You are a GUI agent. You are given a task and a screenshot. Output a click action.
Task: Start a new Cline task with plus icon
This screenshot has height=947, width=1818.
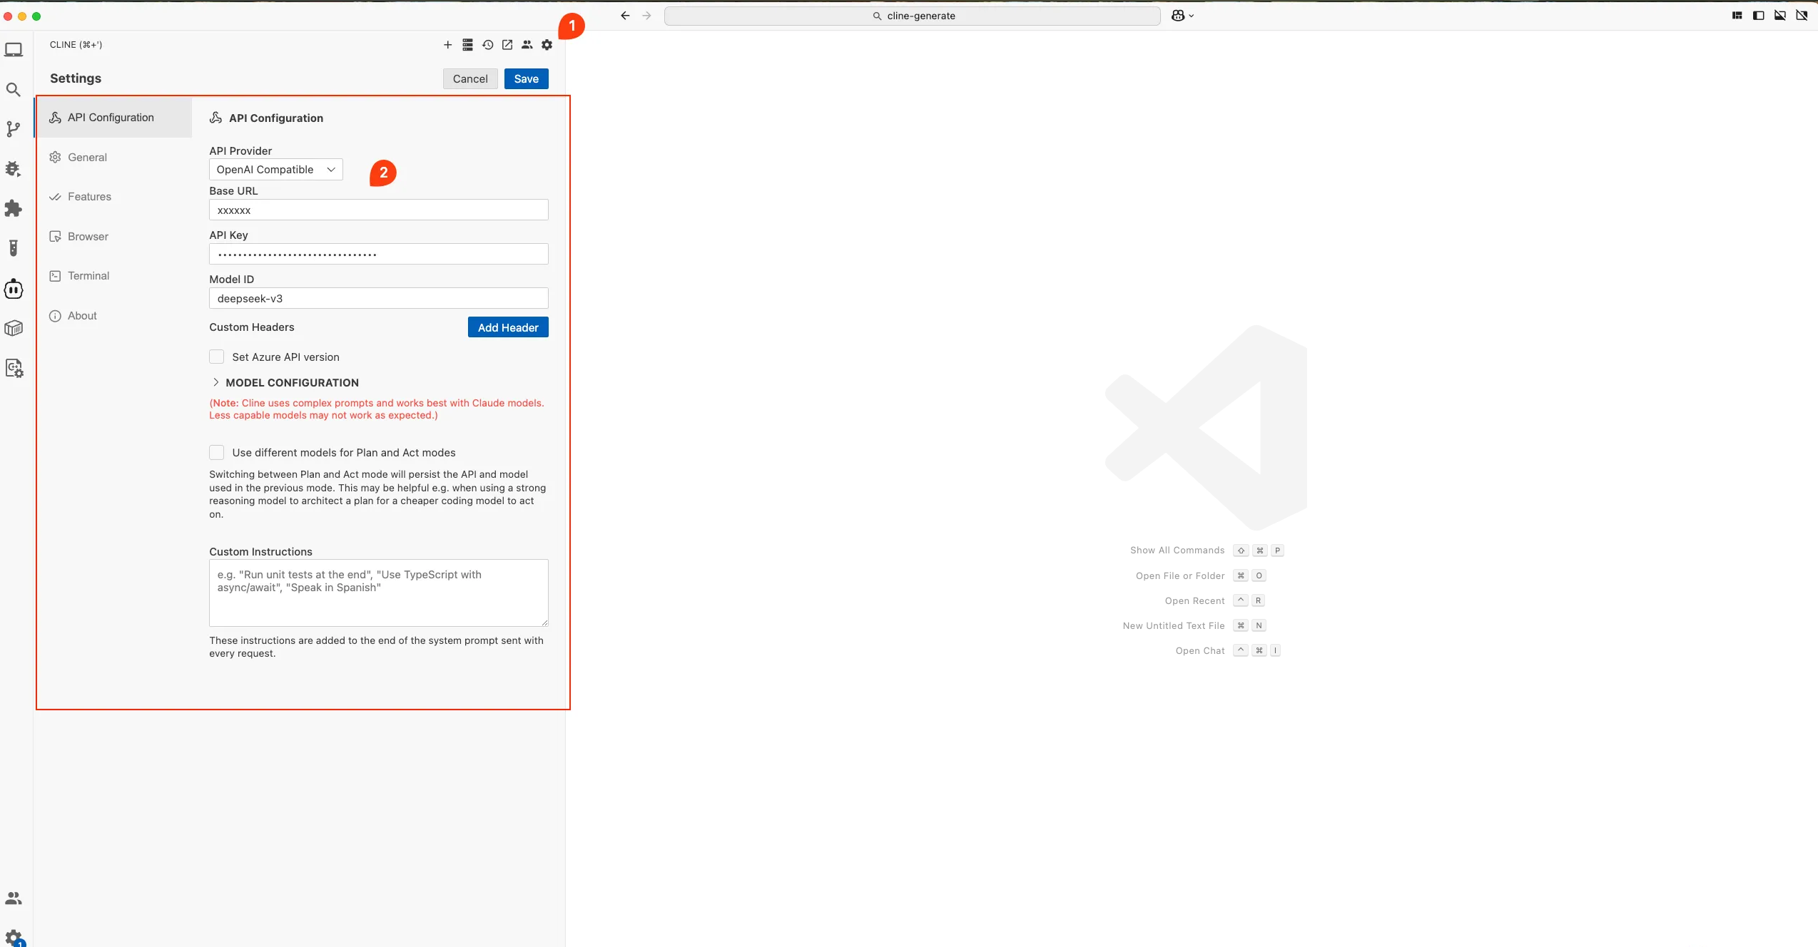point(447,44)
